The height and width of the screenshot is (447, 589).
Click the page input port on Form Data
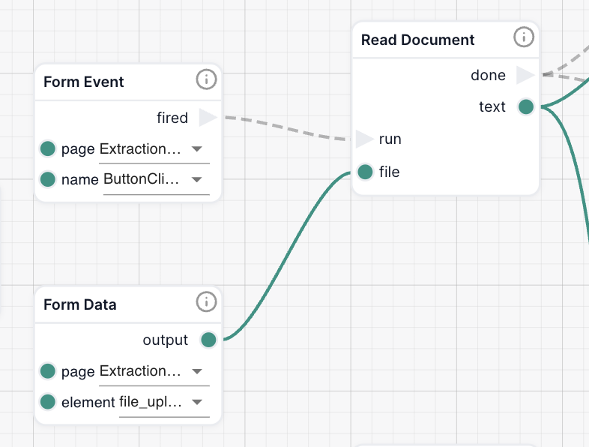[x=48, y=371]
